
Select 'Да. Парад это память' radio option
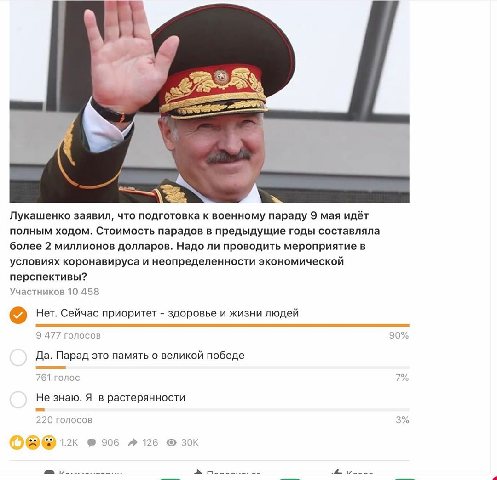click(x=18, y=357)
